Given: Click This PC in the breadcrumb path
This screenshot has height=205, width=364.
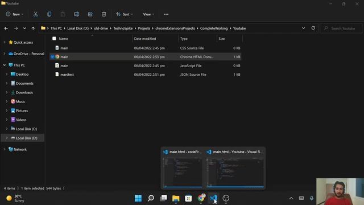Looking at the screenshot, I should coord(56,28).
